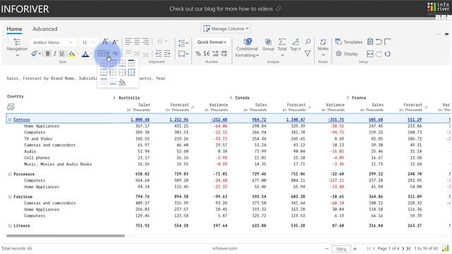Zoom out with the minus button

(x=326, y=248)
